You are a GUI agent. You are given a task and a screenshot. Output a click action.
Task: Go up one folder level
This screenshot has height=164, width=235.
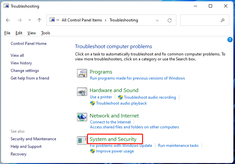click(39, 20)
